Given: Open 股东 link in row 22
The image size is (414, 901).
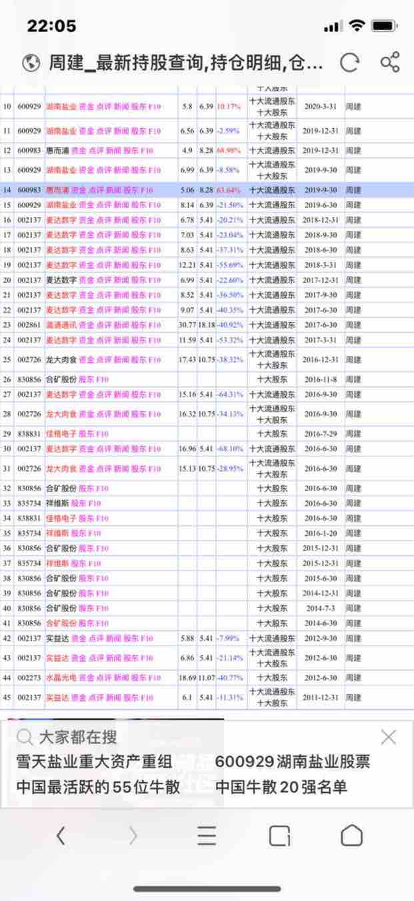Looking at the screenshot, I should pos(138,310).
